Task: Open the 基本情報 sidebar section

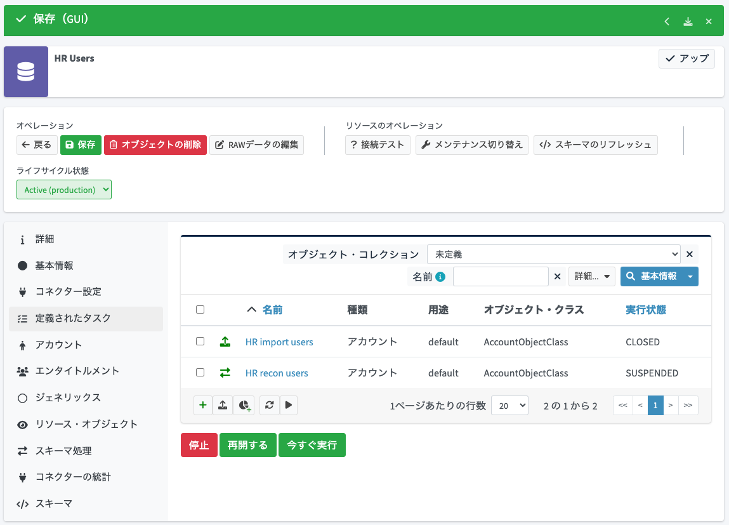Action: coord(86,265)
